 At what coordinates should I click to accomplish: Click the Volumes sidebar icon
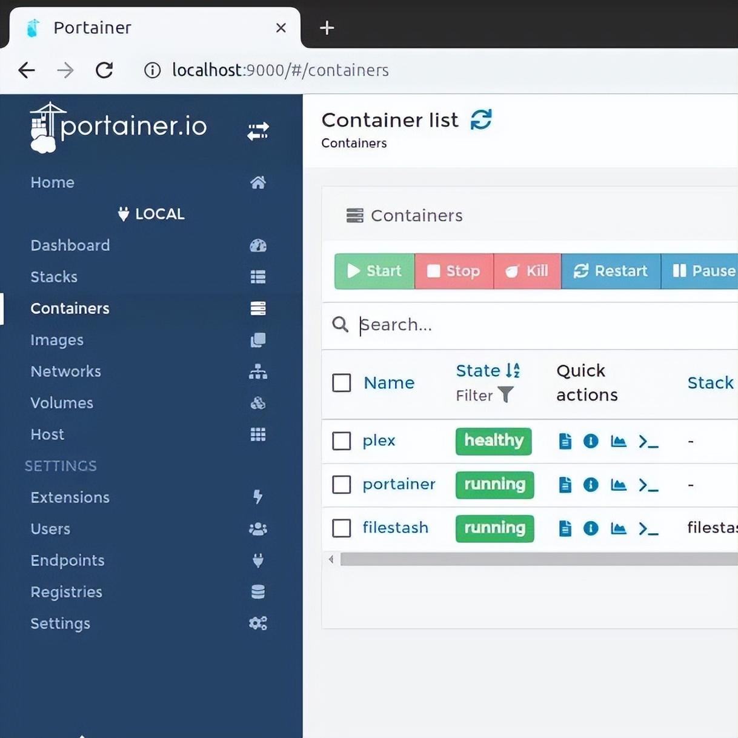click(x=258, y=403)
